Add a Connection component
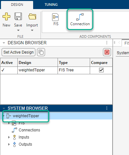 (80, 19)
